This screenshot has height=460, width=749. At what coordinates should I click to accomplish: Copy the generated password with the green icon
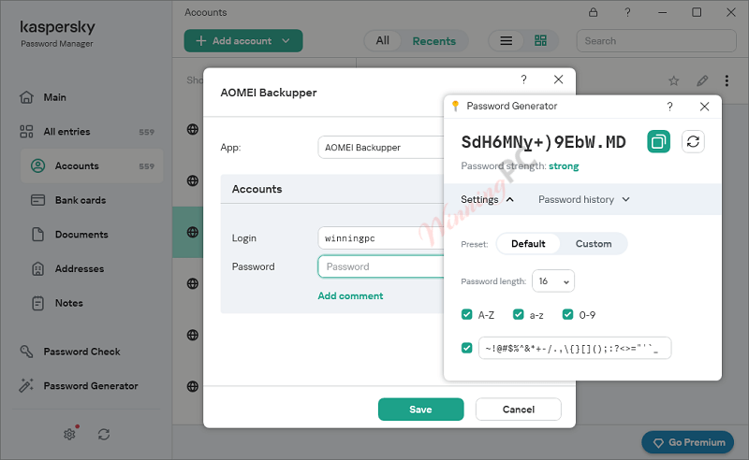(x=658, y=142)
